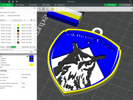Enable the Spiral vase checkbox
Image resolution: width=133 pixels, height=100 pixels.
(x=21, y=80)
